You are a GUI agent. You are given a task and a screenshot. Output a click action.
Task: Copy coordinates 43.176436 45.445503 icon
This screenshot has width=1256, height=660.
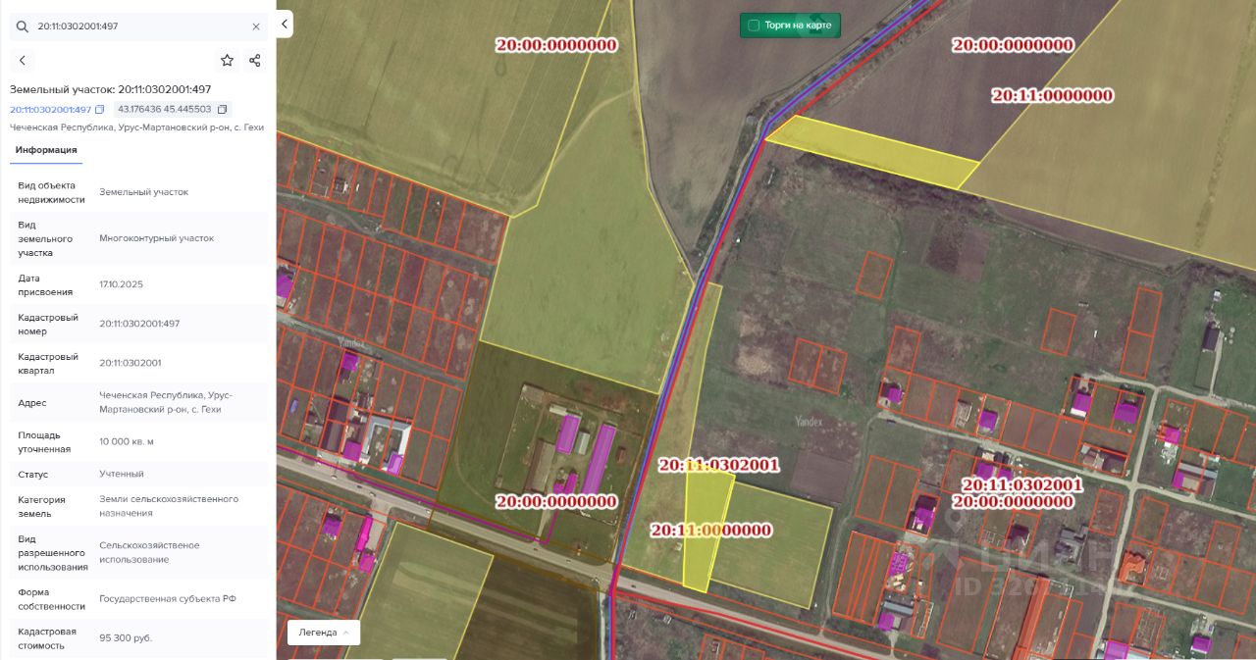pos(222,109)
